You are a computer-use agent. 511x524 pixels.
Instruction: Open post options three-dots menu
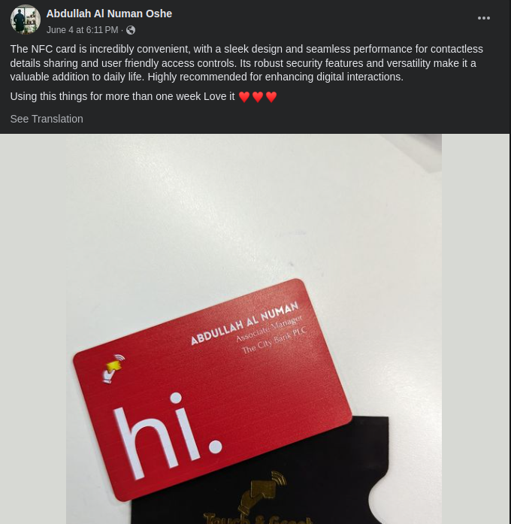(484, 18)
